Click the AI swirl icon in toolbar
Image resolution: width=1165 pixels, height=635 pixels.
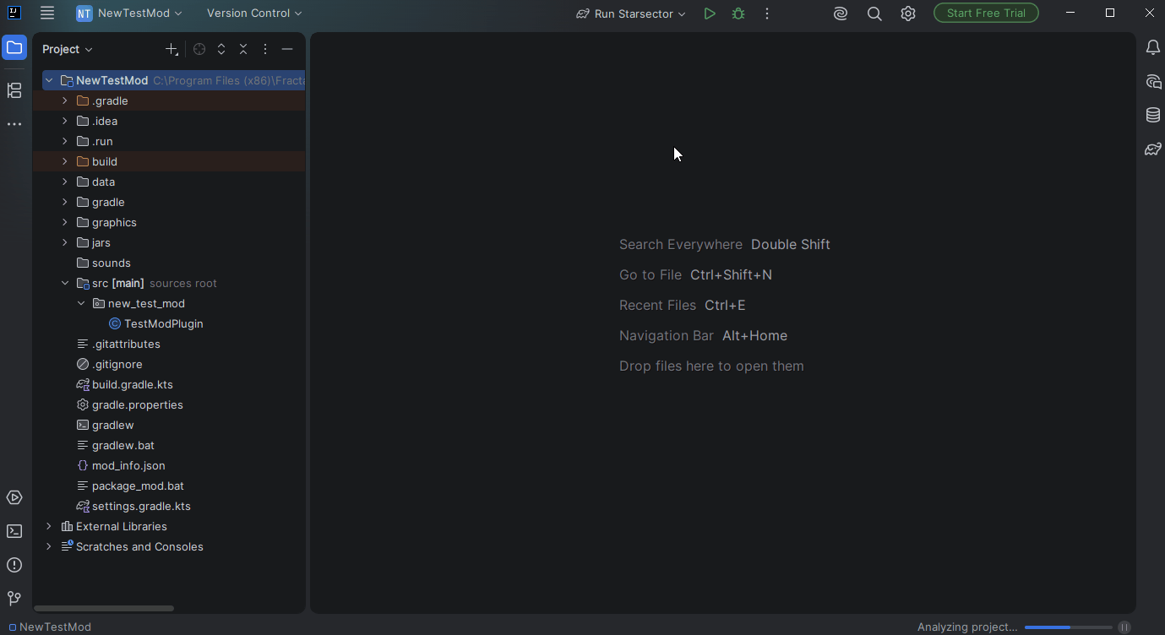pos(841,14)
